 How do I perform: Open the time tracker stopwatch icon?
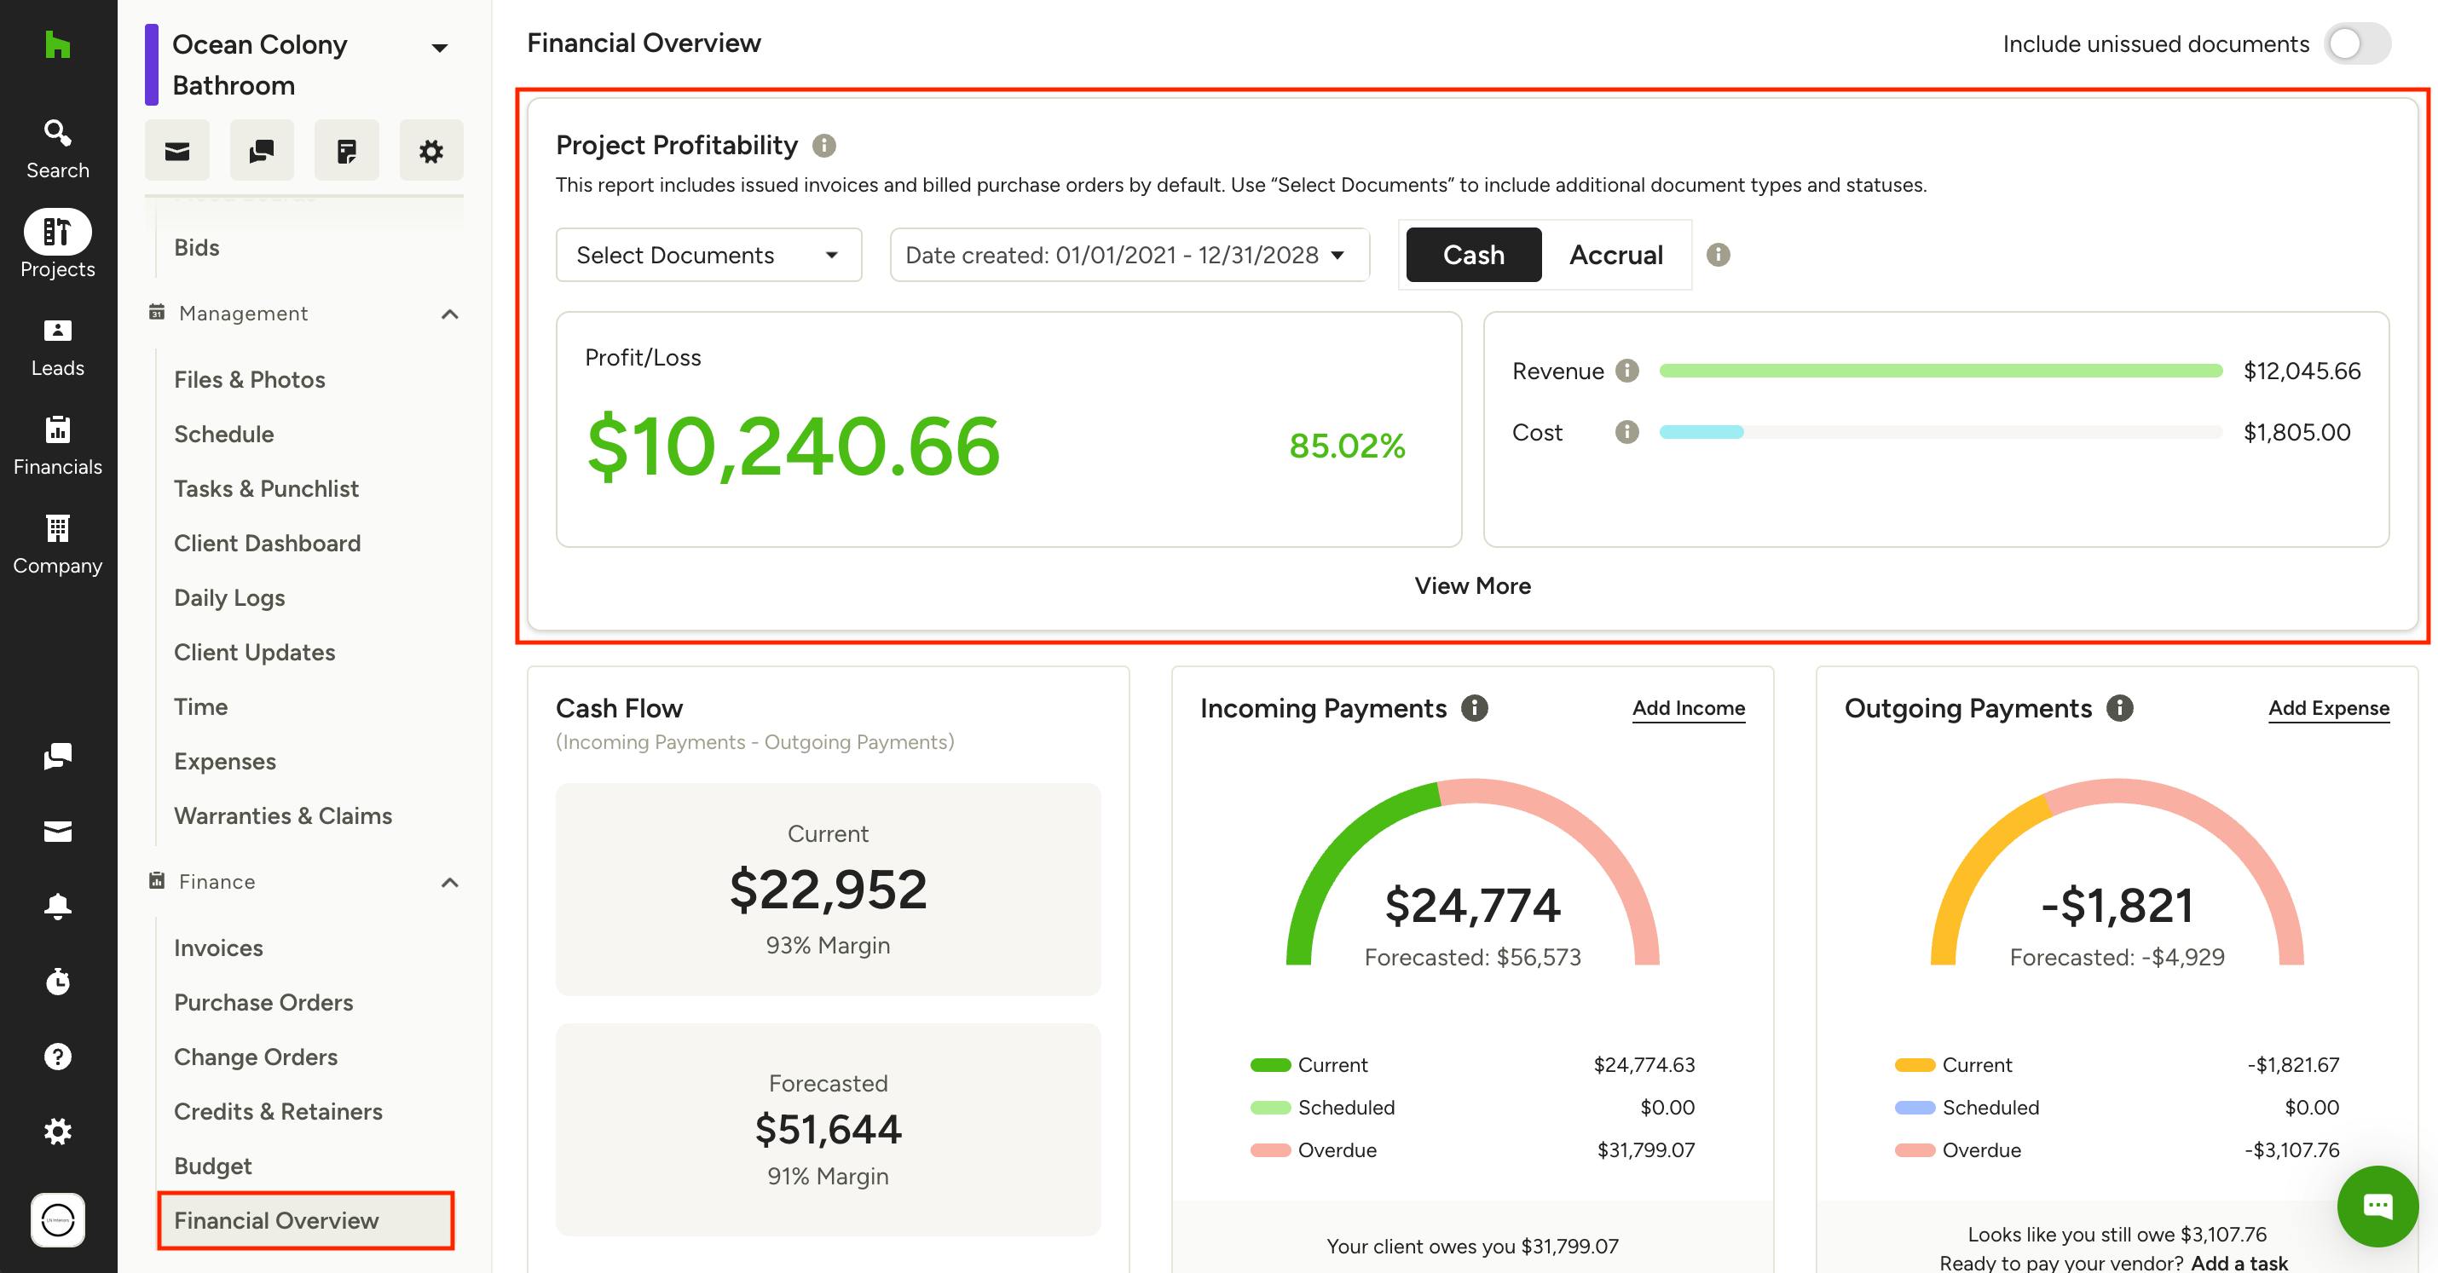tap(58, 981)
